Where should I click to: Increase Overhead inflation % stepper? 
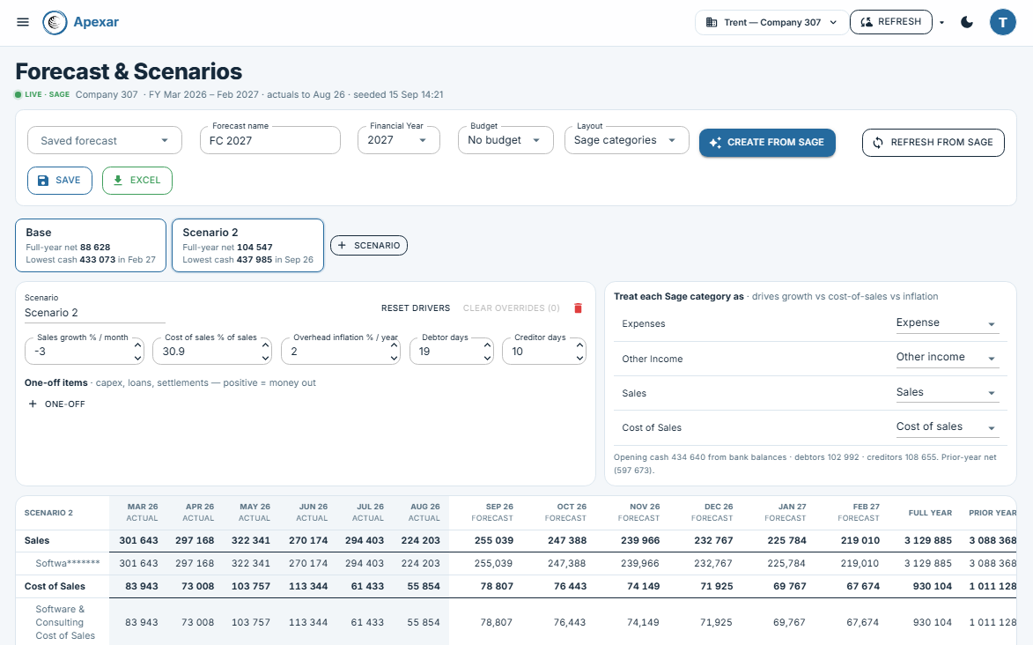pyautogui.click(x=394, y=345)
